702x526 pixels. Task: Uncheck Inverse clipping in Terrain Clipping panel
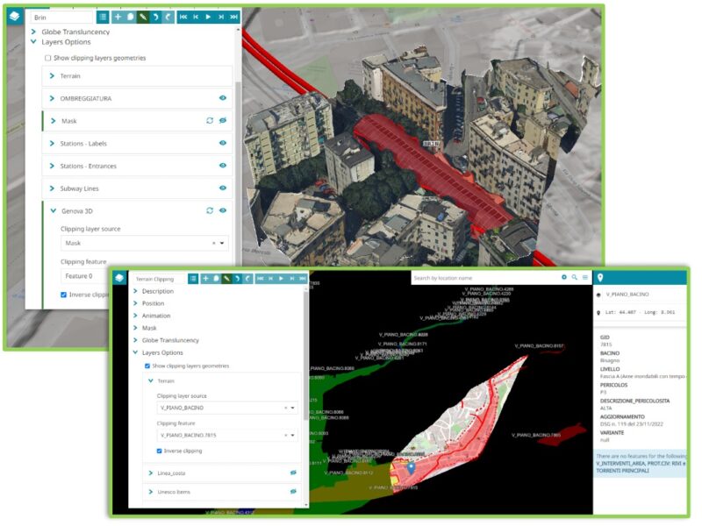coord(160,451)
